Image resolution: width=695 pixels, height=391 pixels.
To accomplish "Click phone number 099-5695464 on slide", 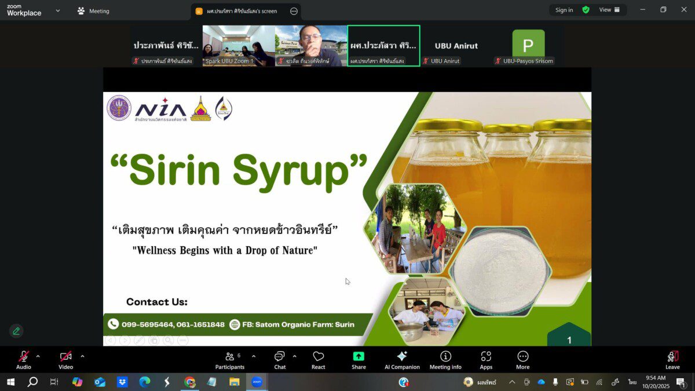I will click(x=148, y=324).
